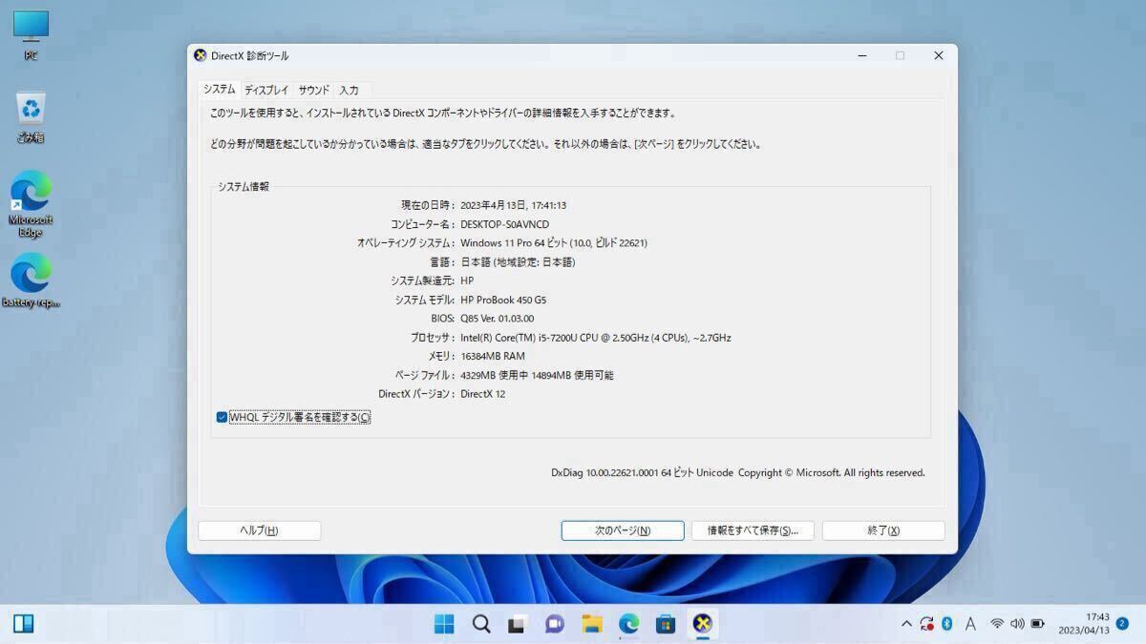Click the DirectX 12 version value
The image size is (1146, 644).
(483, 394)
